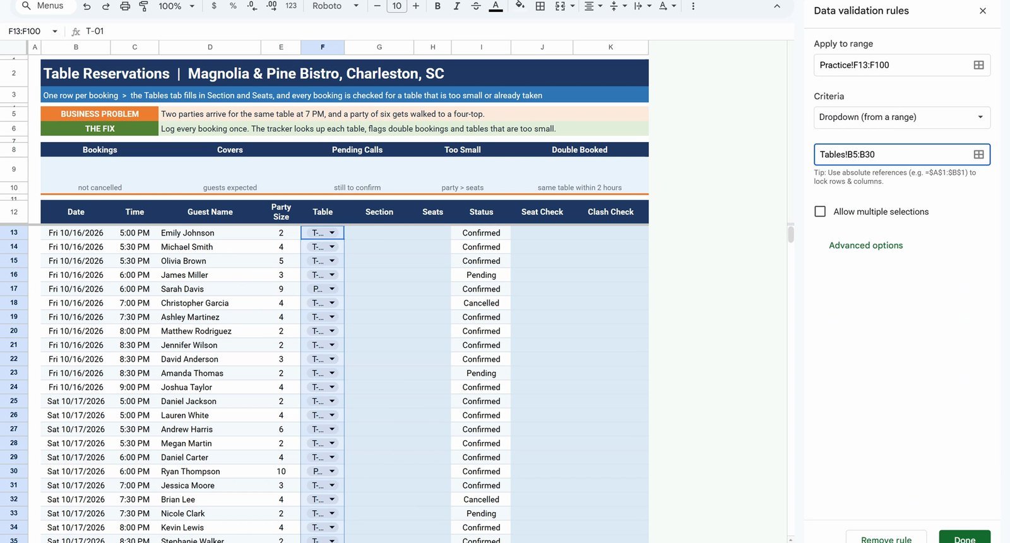Open the Zoom 100% dropdown
The width and height of the screenshot is (1010, 543).
click(x=176, y=6)
